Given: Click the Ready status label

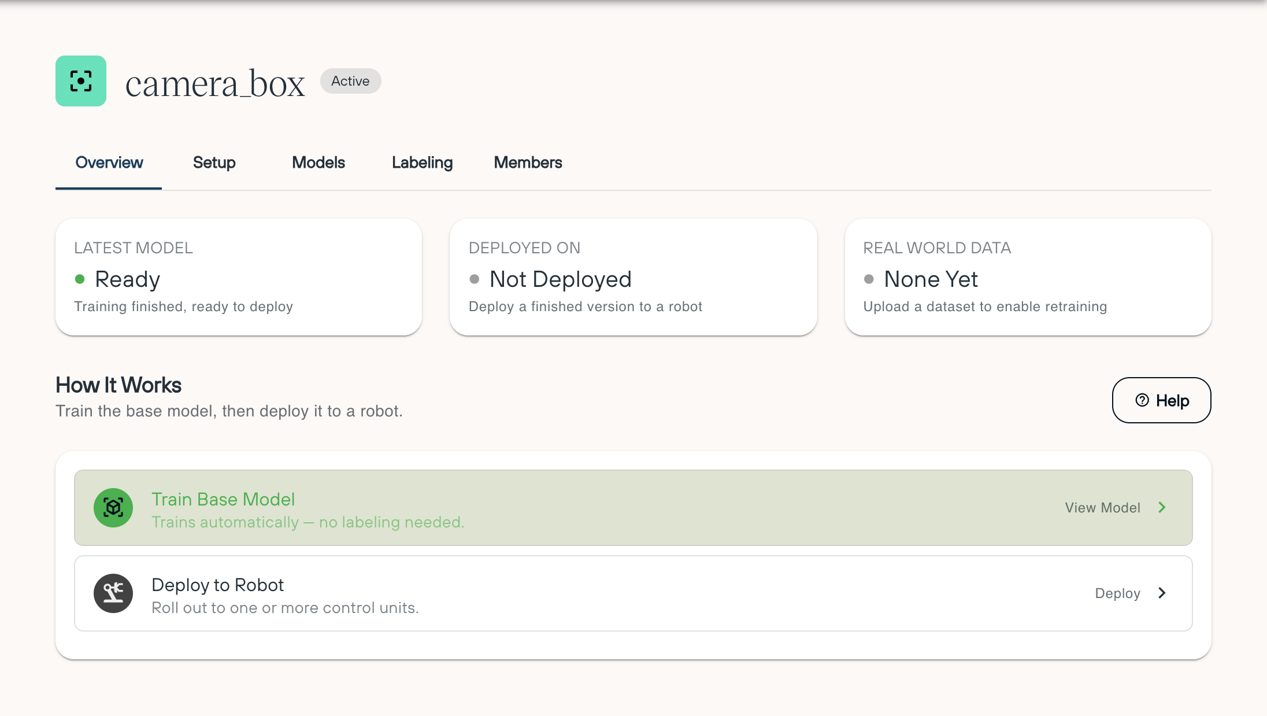Looking at the screenshot, I should point(127,279).
